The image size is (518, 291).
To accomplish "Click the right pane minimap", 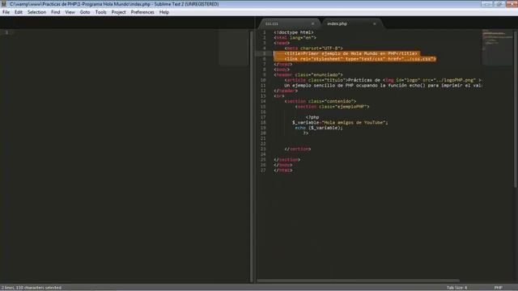I will pos(497,47).
